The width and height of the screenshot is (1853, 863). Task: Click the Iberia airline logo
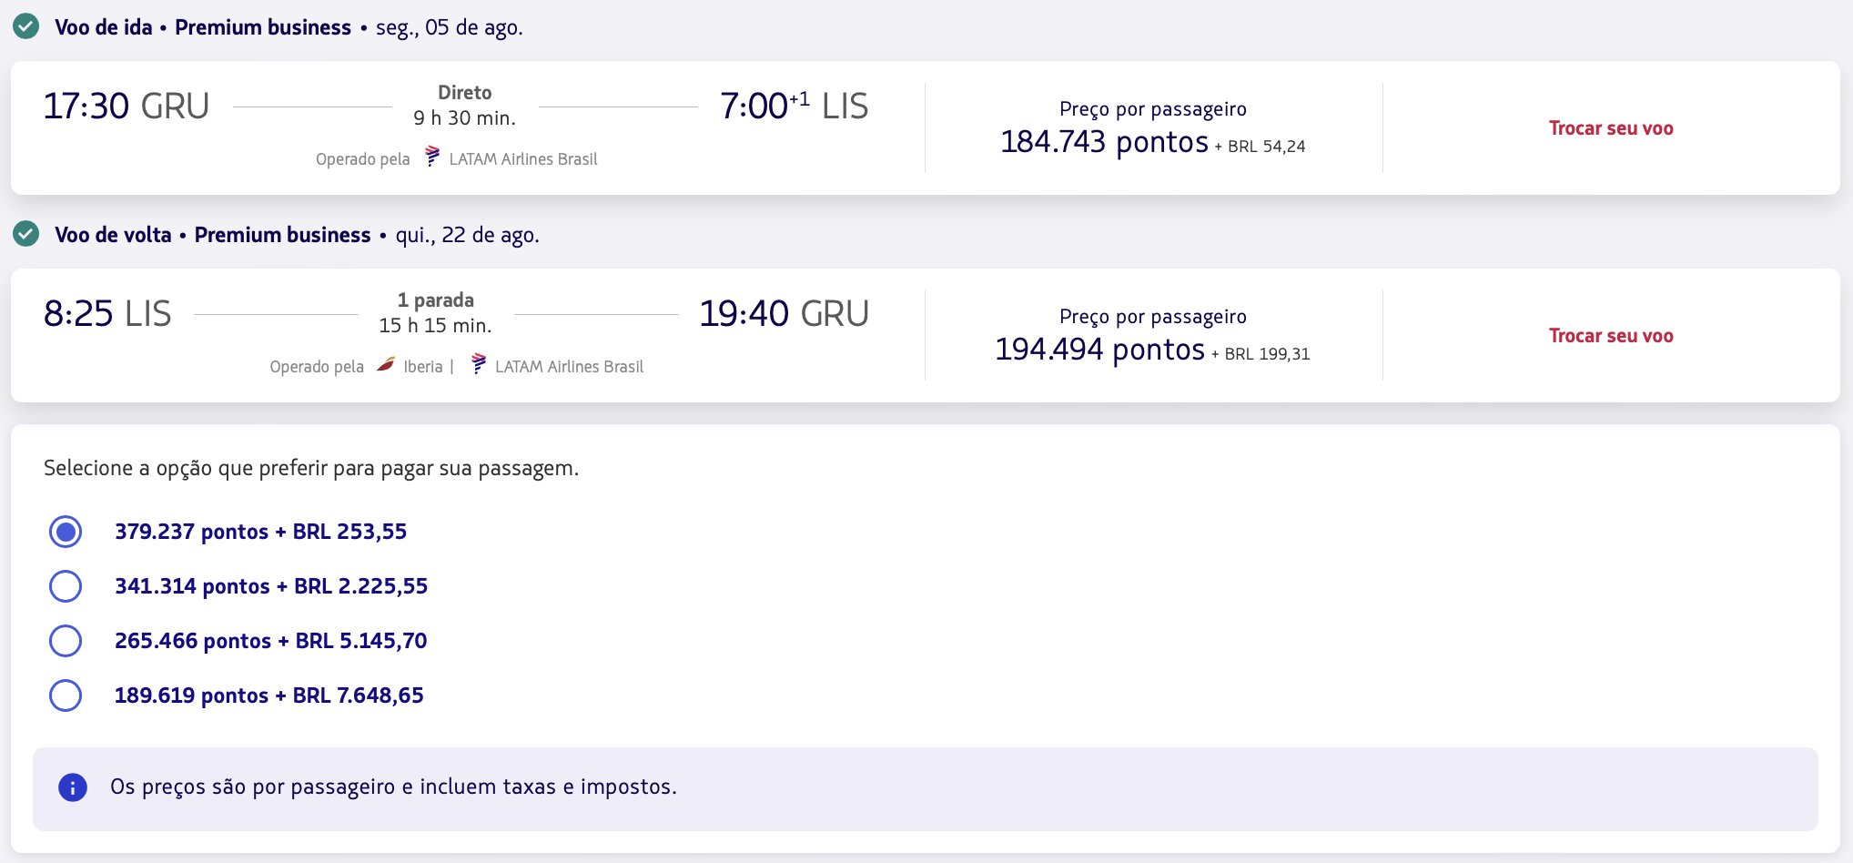[x=386, y=365]
